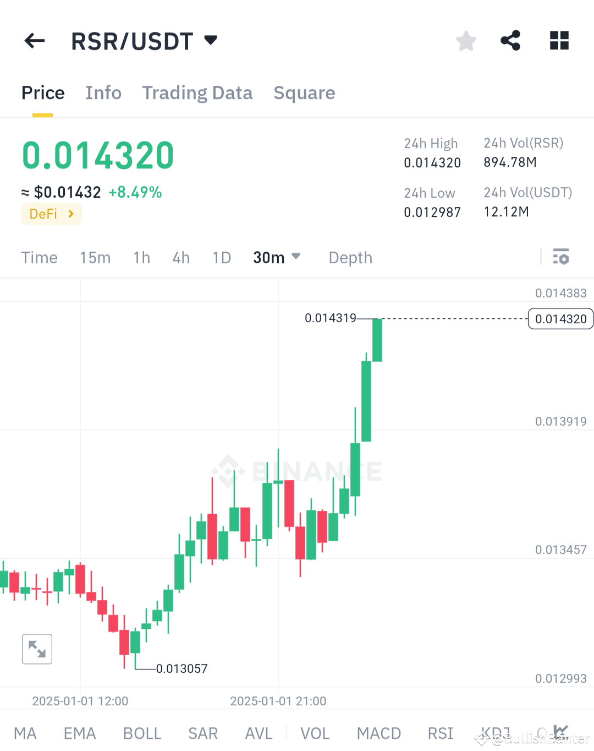This screenshot has width=594, height=751.
Task: Toggle the VOL indicator display
Action: pos(315,733)
